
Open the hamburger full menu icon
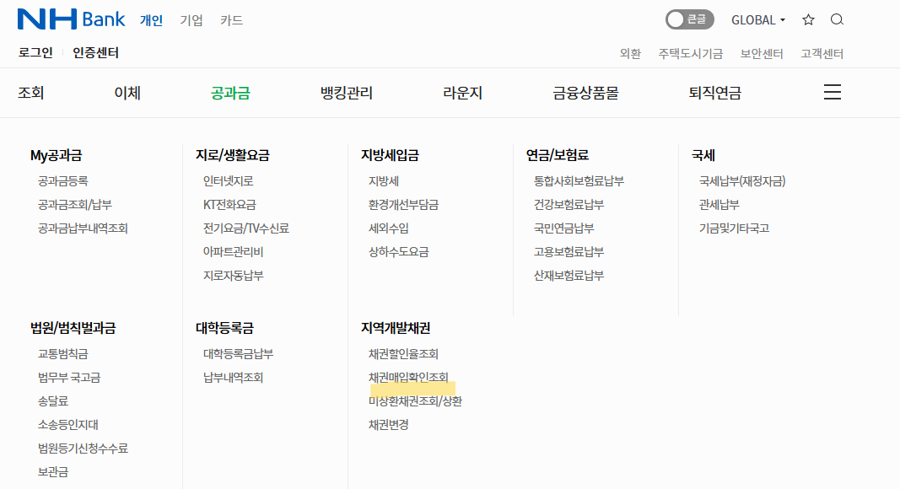pos(833,92)
